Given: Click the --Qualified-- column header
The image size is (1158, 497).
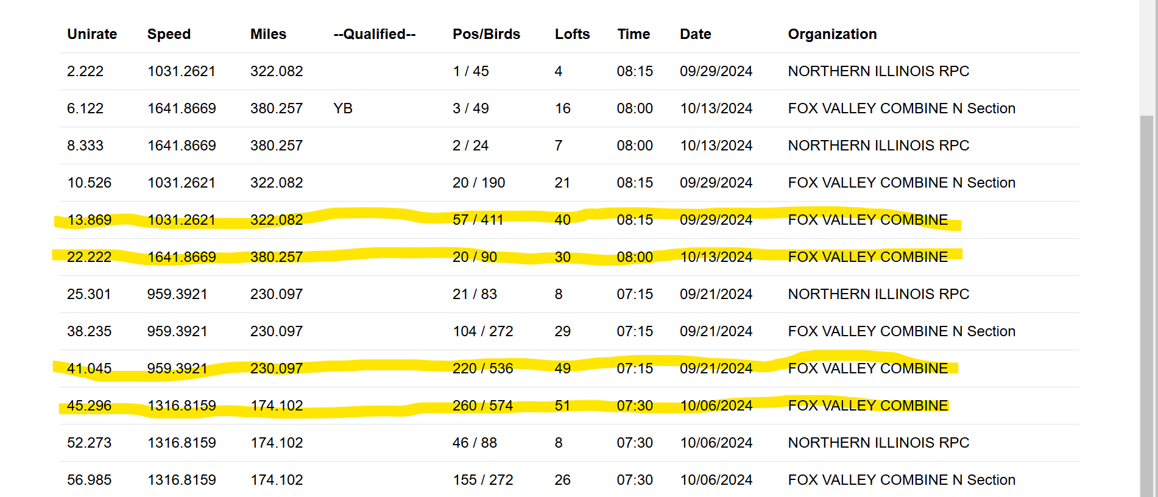Looking at the screenshot, I should (x=374, y=34).
